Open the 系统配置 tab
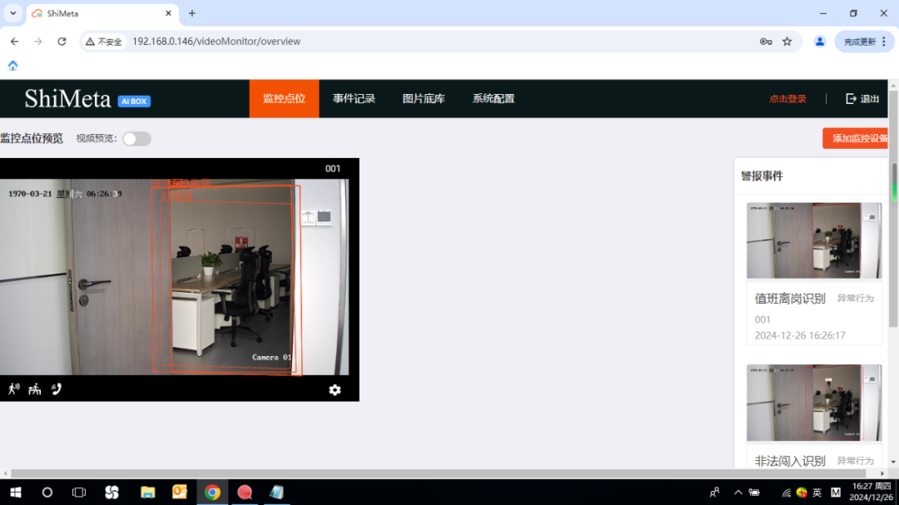This screenshot has height=505, width=899. coord(494,99)
